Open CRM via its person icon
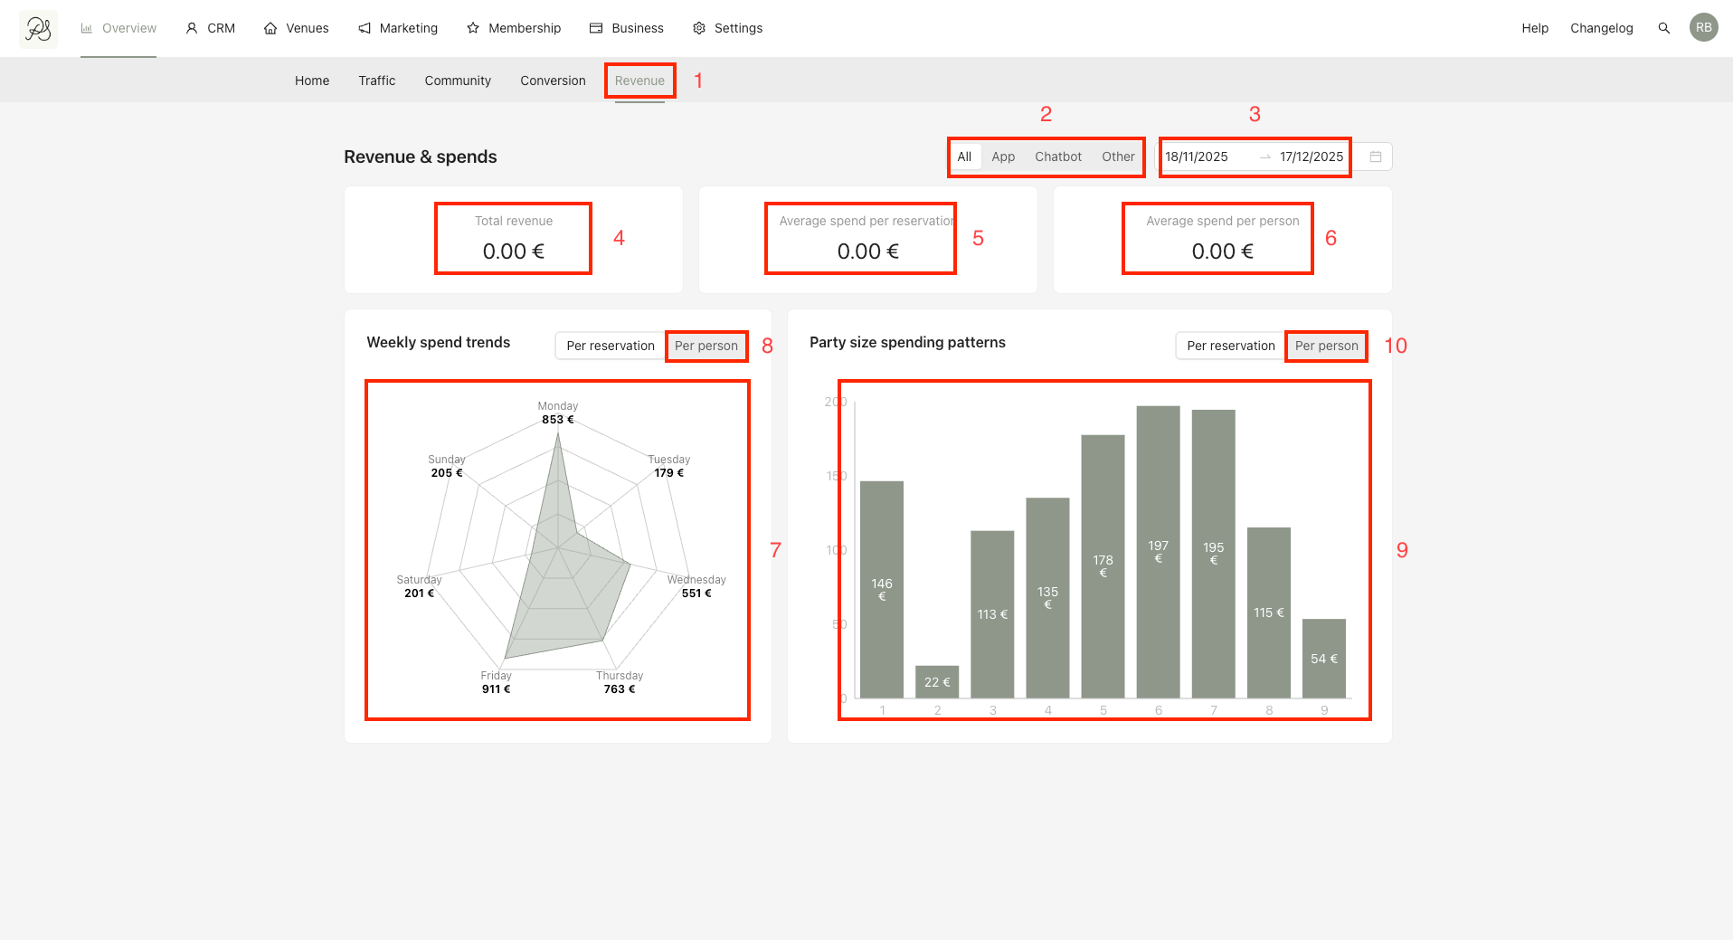 coord(192,28)
